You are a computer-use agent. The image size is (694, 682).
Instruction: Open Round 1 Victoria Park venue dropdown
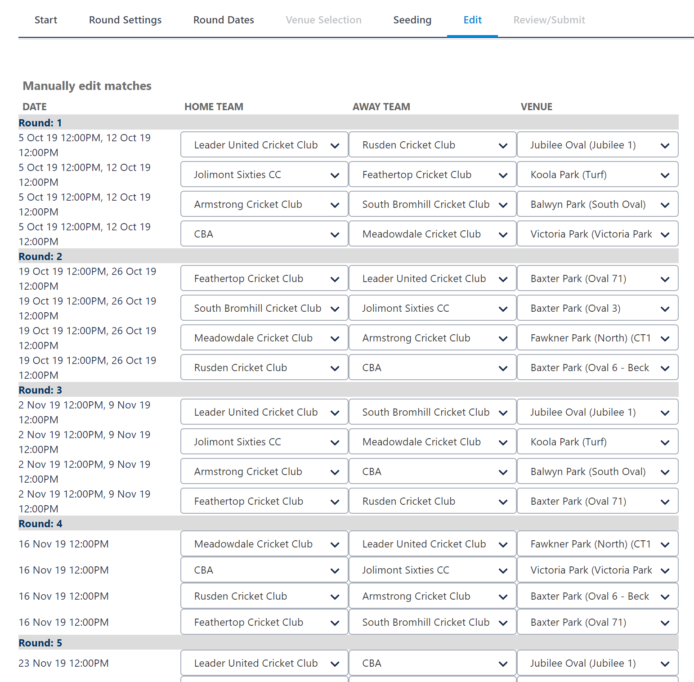coord(598,233)
